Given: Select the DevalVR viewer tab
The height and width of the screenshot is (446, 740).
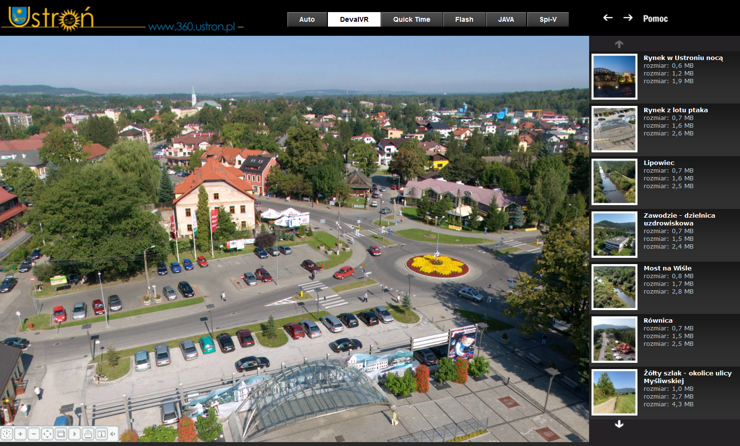Looking at the screenshot, I should pyautogui.click(x=354, y=19).
